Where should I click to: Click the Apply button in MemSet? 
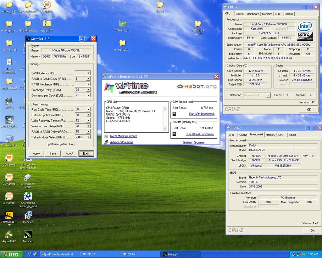click(36, 153)
